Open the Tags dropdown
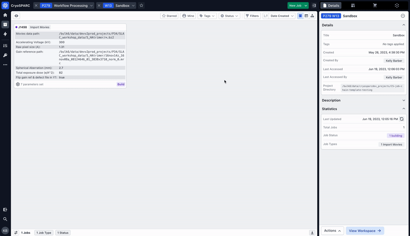The width and height of the screenshot is (410, 236). click(x=207, y=16)
